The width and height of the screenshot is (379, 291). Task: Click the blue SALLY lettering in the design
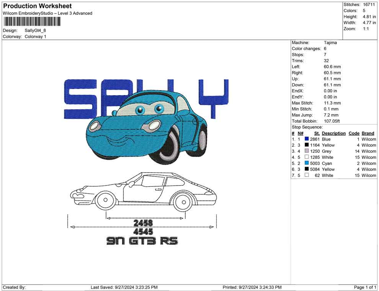pos(146,99)
